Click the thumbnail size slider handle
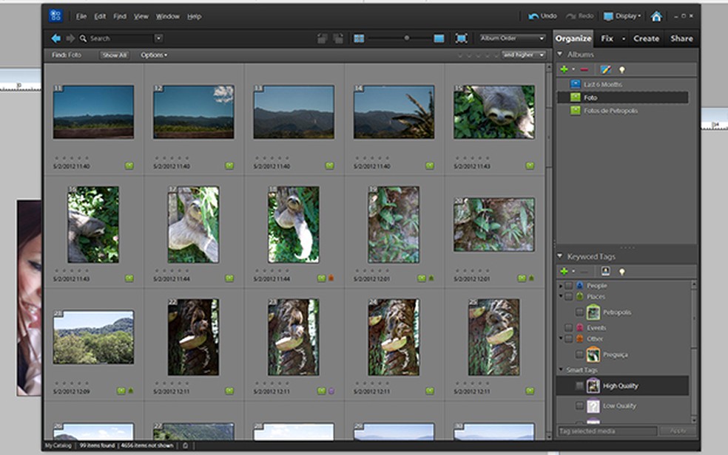This screenshot has width=728, height=455. coord(406,38)
